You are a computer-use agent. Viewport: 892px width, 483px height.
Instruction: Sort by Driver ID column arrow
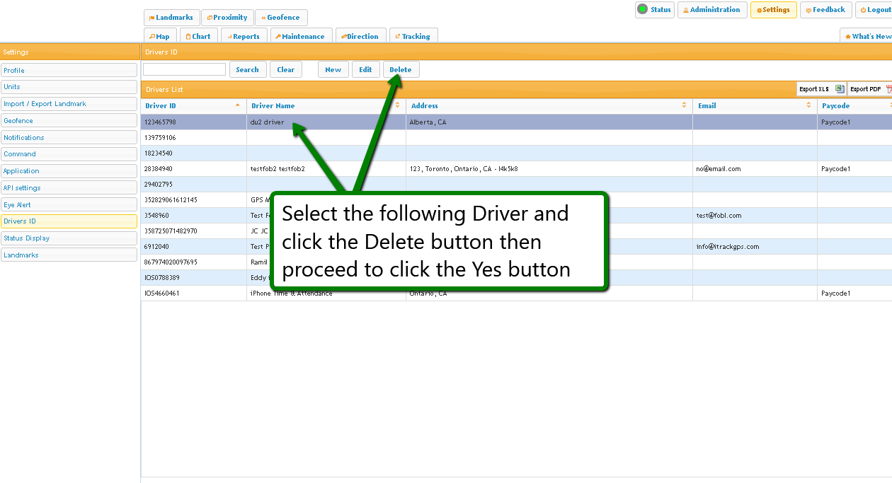pyautogui.click(x=237, y=105)
